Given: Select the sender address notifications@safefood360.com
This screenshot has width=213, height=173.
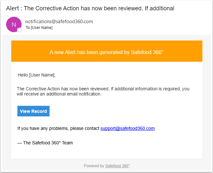Looking at the screenshot, I should [x=59, y=22].
